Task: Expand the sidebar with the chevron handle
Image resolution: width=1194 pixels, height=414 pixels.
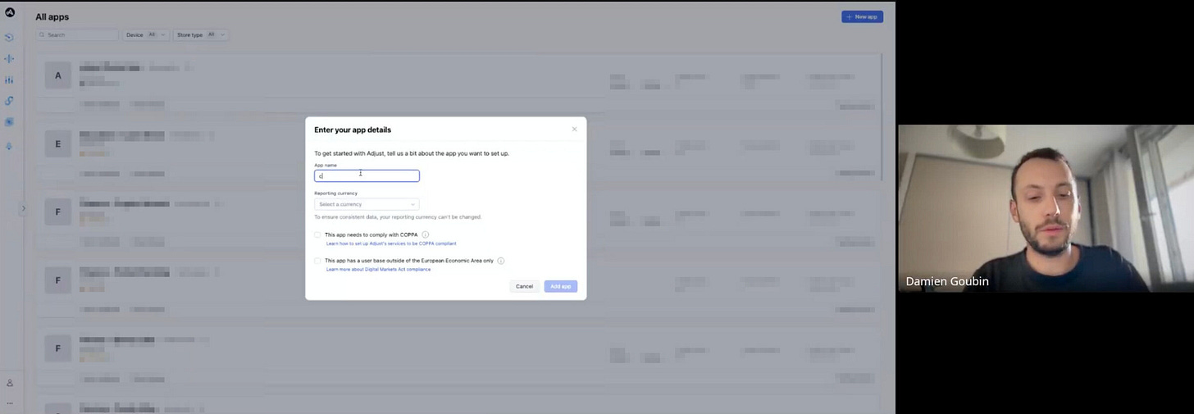Action: coord(23,208)
